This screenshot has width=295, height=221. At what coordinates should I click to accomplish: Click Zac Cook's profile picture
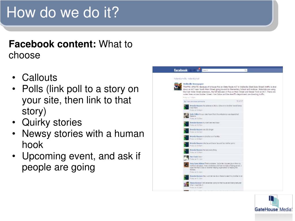click(186, 158)
